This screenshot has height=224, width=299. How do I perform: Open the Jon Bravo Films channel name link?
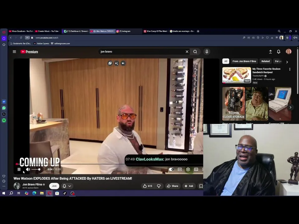coord(32,184)
